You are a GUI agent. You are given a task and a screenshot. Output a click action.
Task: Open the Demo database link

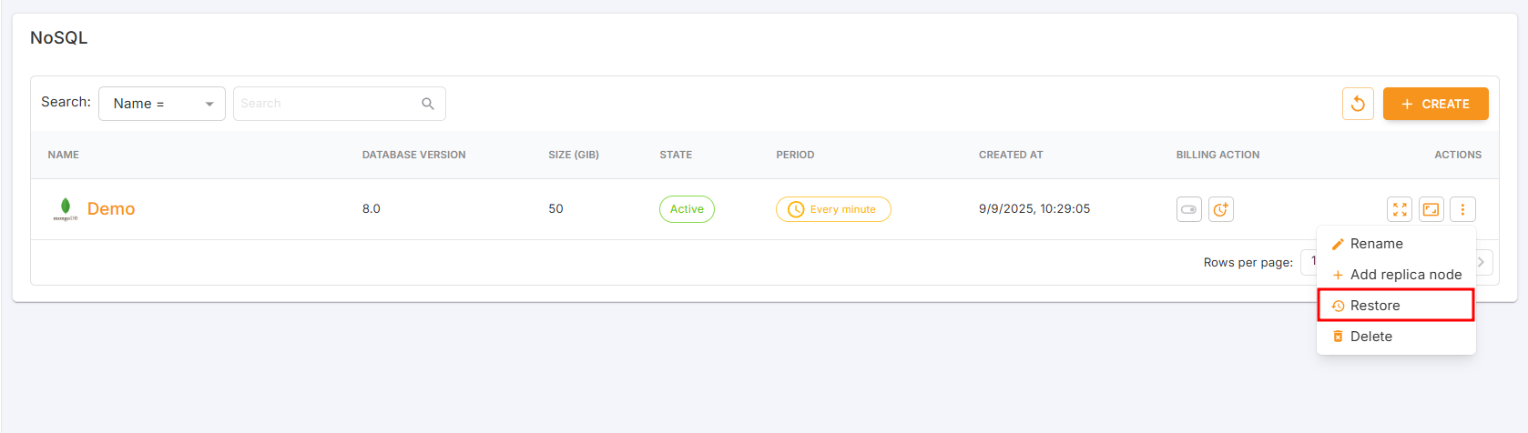point(111,209)
